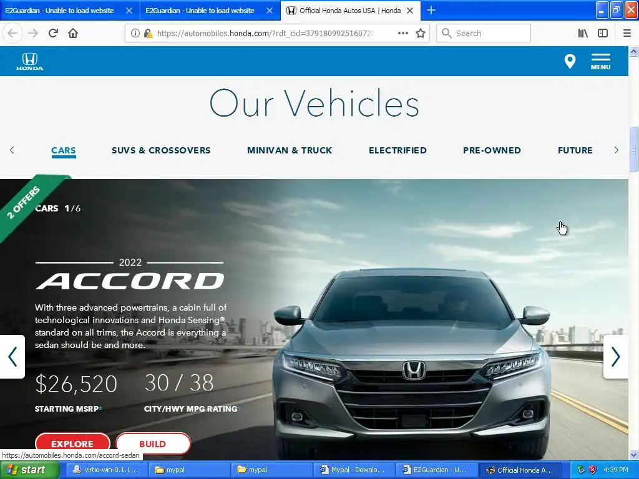
Task: Click the Our Vehicles heading
Action: click(315, 104)
